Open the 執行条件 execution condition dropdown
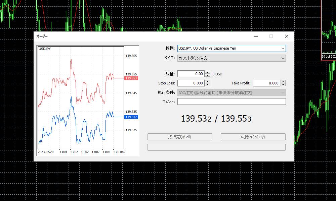The image size is (336, 201). coord(283,92)
